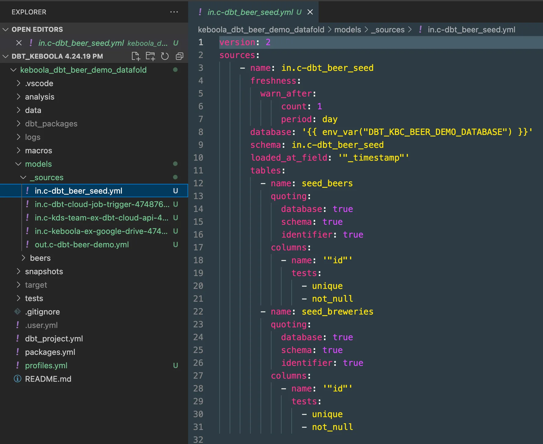Image resolution: width=543 pixels, height=444 pixels.
Task: Expand the tests folder
Action: point(19,298)
